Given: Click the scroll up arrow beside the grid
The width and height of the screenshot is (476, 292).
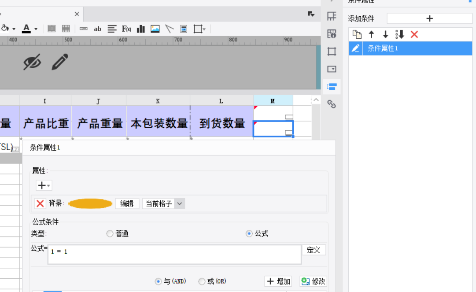Looking at the screenshot, I should tap(316, 100).
